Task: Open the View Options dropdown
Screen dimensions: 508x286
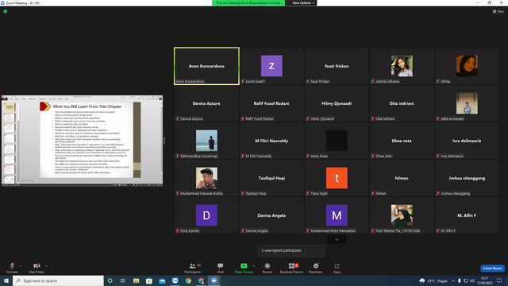Action: pos(303,3)
